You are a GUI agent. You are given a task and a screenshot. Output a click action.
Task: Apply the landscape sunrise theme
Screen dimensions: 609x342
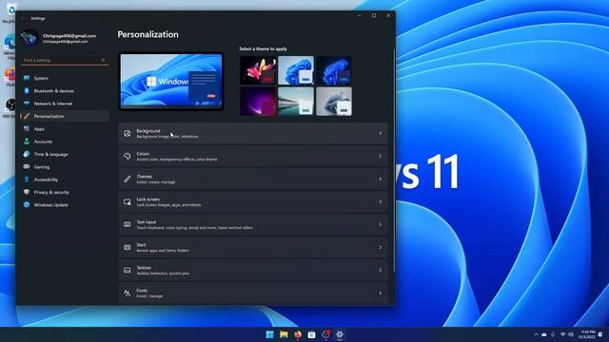(296, 102)
